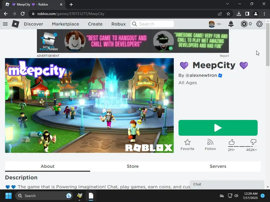The image size is (270, 202).
Task: Open the Create menu
Action: click(95, 24)
